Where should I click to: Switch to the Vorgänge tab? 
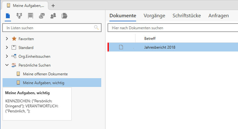point(154,16)
